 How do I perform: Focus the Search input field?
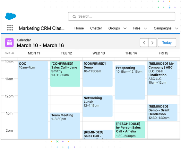(x=122, y=16)
